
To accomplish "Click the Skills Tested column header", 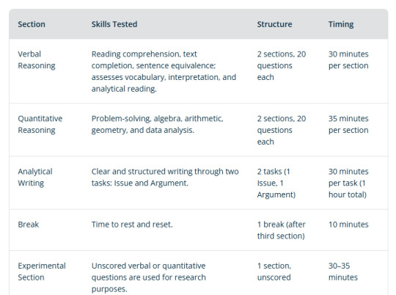I will [114, 24].
